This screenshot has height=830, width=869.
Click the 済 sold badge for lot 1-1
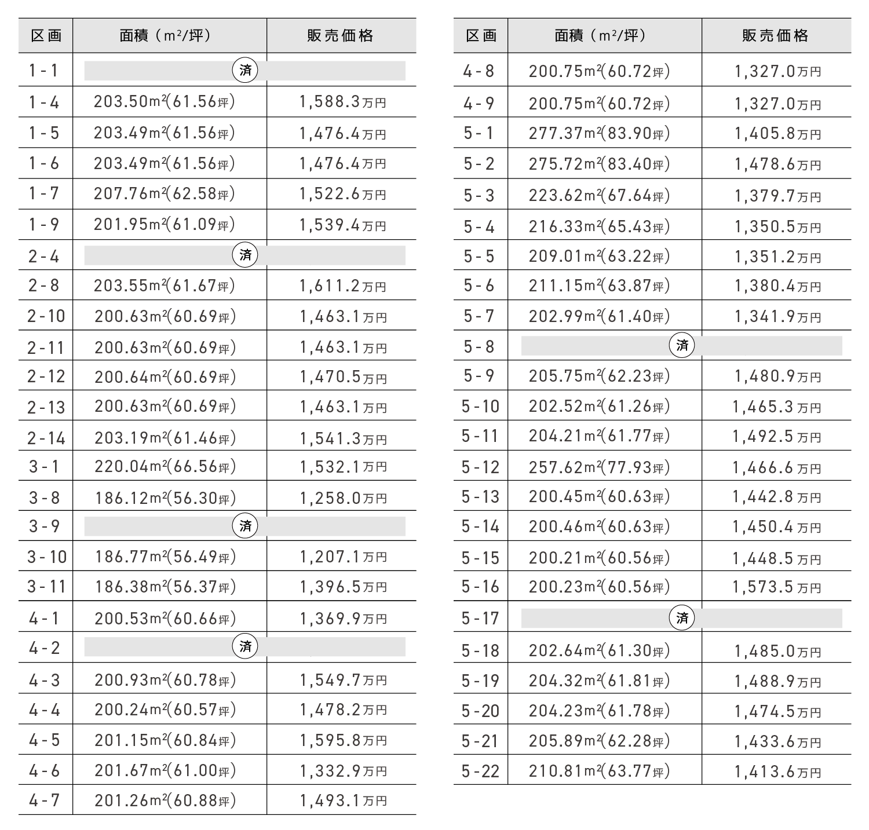coord(245,70)
